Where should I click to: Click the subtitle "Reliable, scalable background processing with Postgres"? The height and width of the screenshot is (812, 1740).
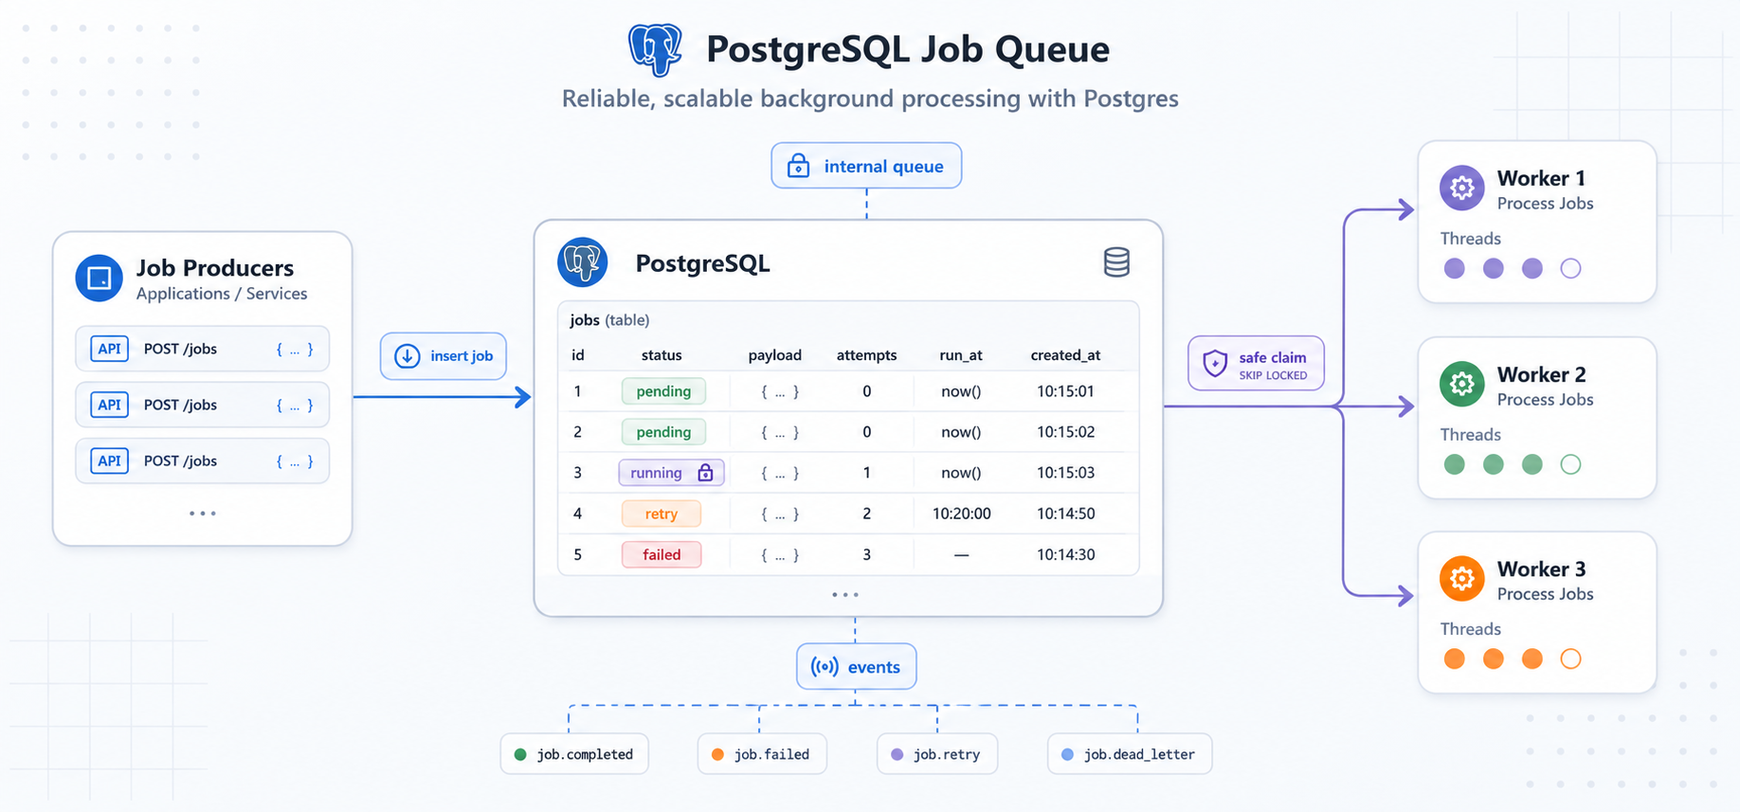coord(870,99)
